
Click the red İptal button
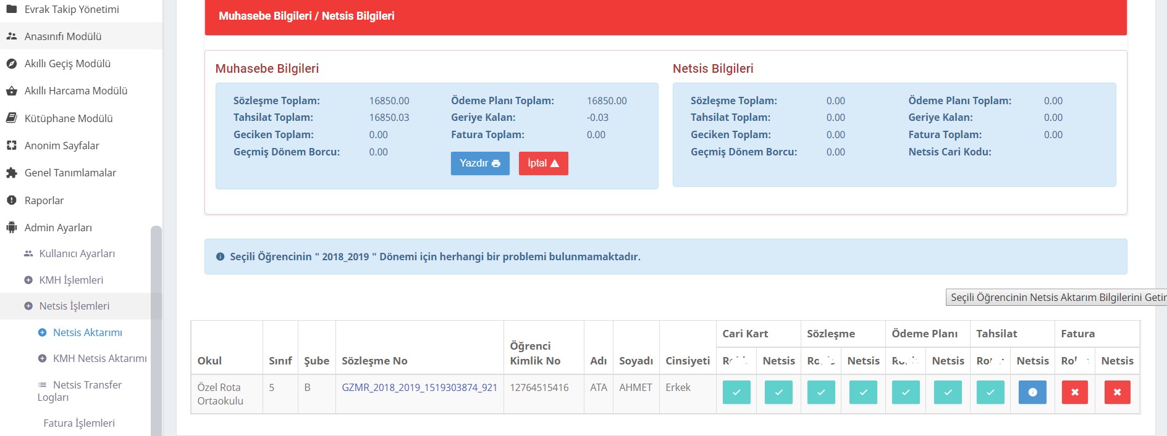click(x=544, y=163)
